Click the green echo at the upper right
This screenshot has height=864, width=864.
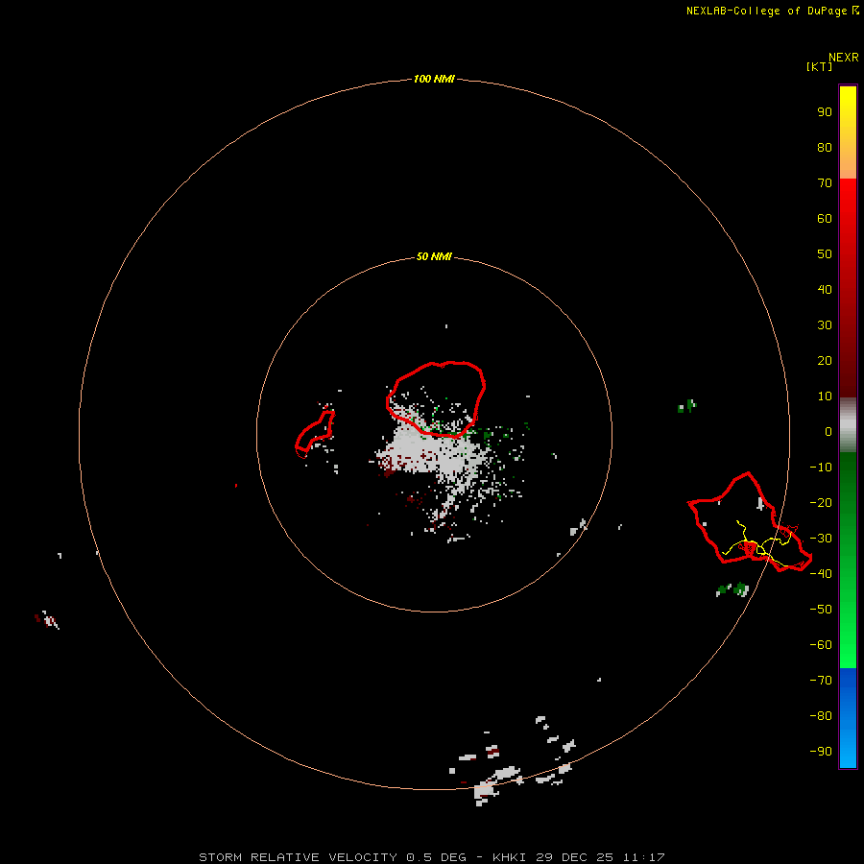click(686, 406)
